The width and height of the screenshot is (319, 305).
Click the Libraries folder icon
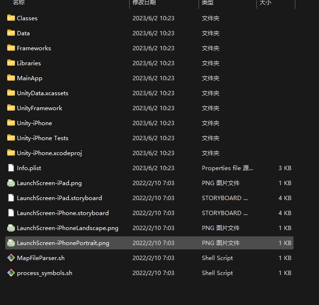click(11, 63)
